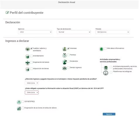Click the ISR REFIPRES icon
This screenshot has height=116, width=139.
[19, 102]
